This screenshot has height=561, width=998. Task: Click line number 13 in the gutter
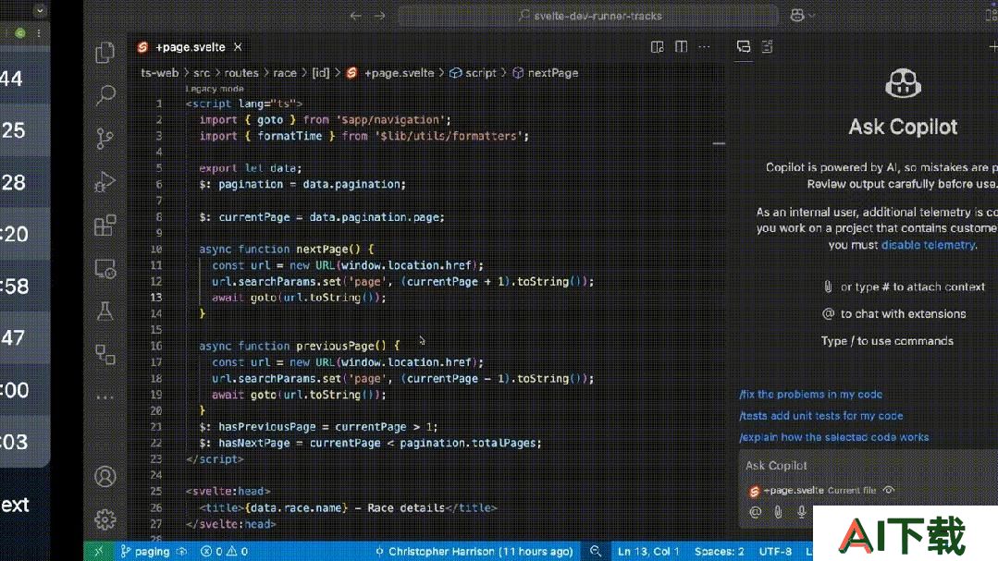pyautogui.click(x=156, y=297)
